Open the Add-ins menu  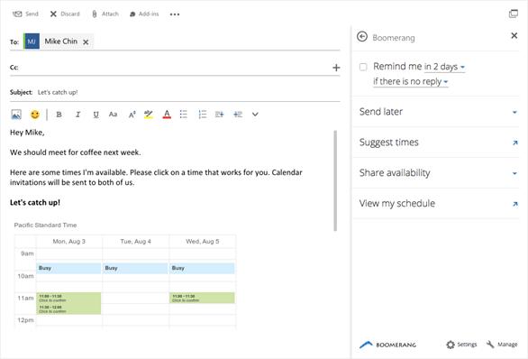coord(144,14)
